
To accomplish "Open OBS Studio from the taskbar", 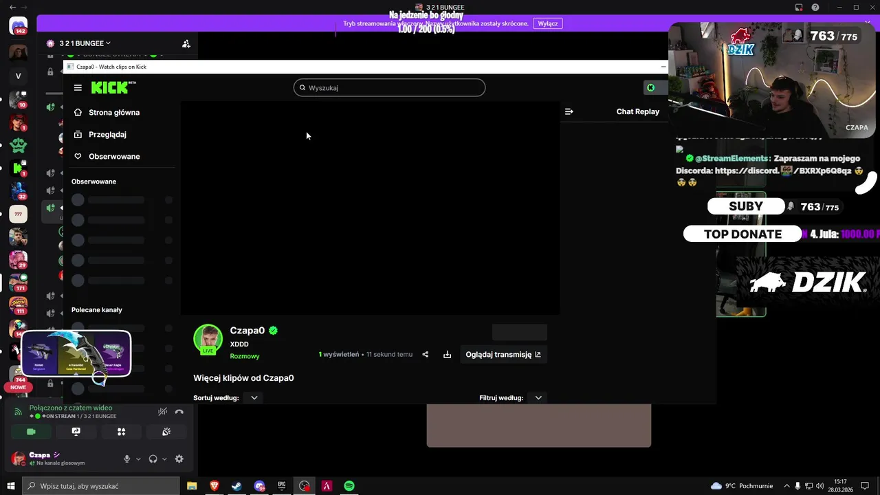I will pyautogui.click(x=305, y=486).
